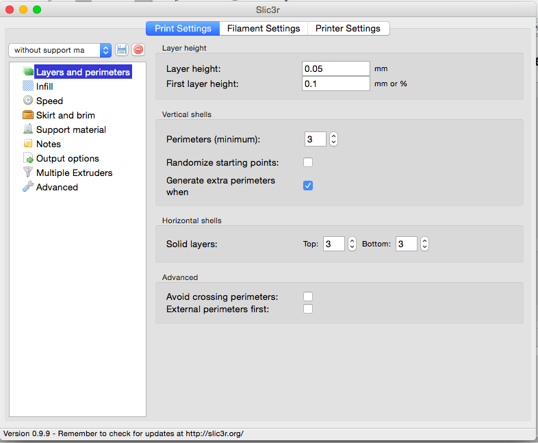
Task: Click the Support material icon
Action: (28, 129)
